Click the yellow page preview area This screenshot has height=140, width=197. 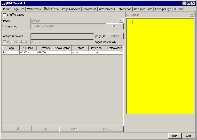(160, 66)
